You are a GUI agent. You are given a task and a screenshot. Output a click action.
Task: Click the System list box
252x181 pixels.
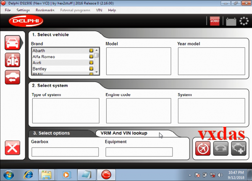212,111
